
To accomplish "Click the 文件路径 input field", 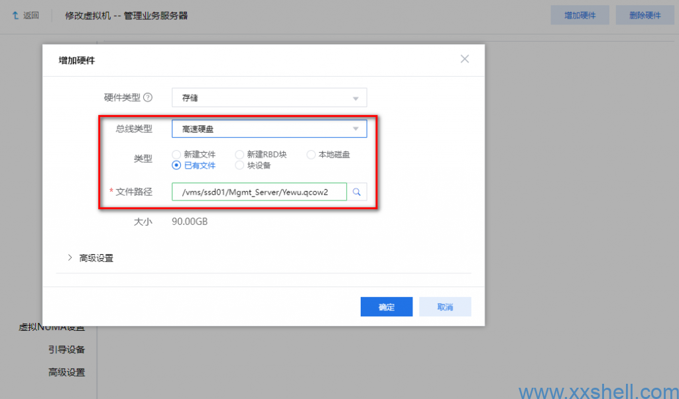I will click(x=259, y=192).
